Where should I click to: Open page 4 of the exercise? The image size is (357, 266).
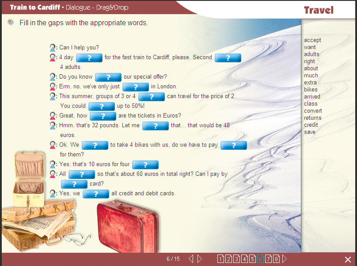(x=244, y=259)
